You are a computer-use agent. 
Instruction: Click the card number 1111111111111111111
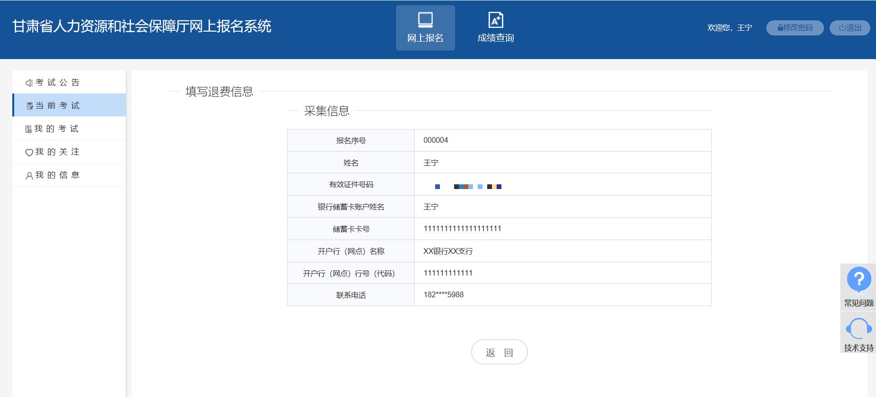point(462,228)
